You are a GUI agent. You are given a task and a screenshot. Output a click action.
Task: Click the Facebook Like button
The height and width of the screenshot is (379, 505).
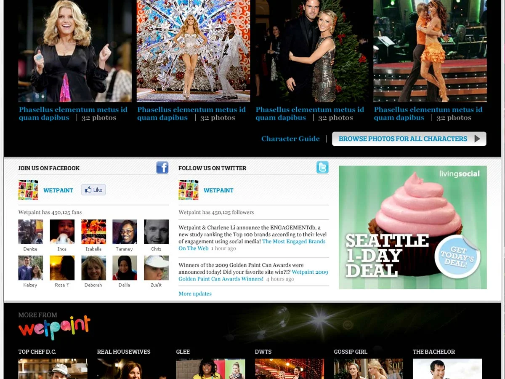[x=93, y=190]
